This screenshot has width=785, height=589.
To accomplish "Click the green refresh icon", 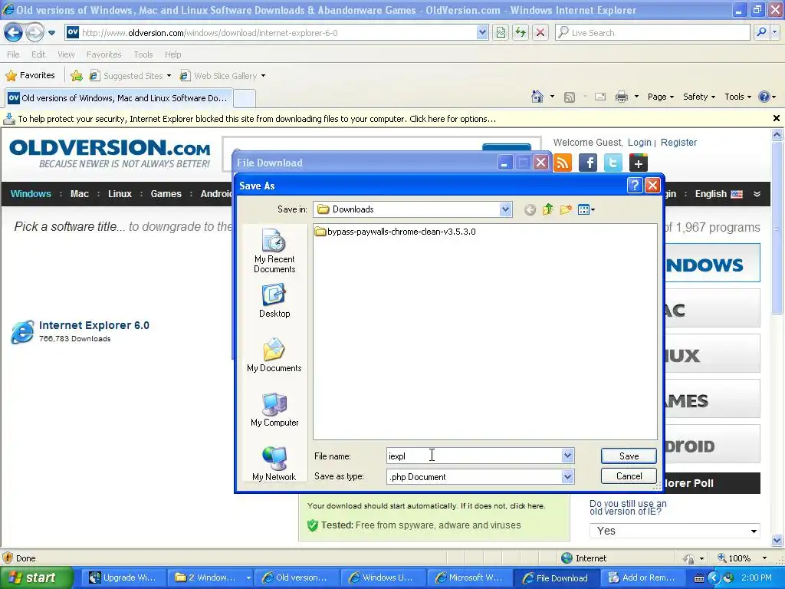I will (521, 32).
